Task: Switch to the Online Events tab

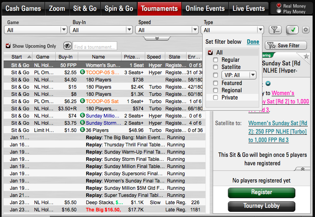Action: click(205, 8)
